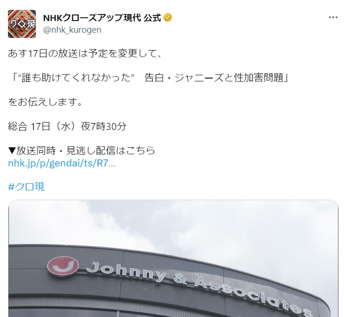Click the tweet line starting あす17日の放送

(85, 54)
